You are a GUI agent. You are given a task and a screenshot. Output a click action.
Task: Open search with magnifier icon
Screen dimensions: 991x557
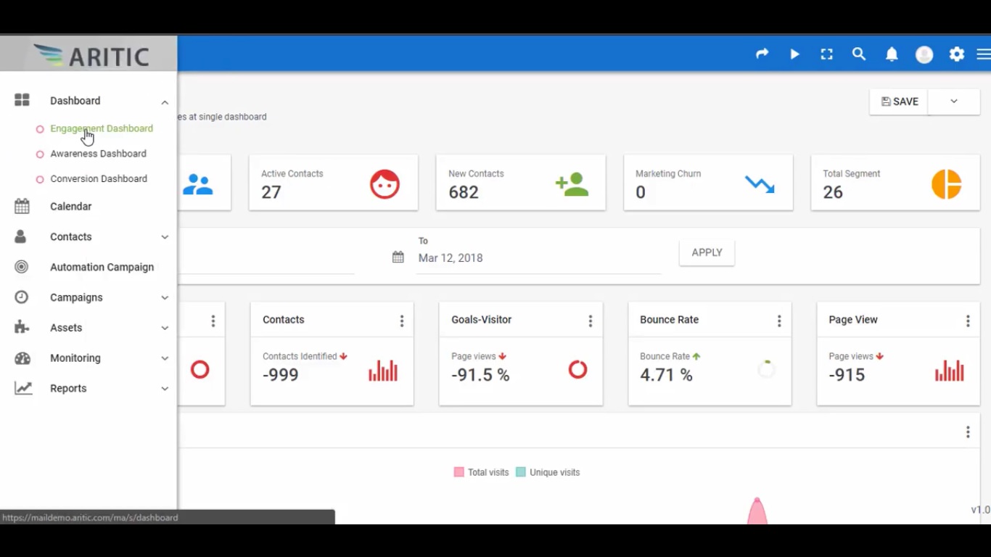pos(859,54)
